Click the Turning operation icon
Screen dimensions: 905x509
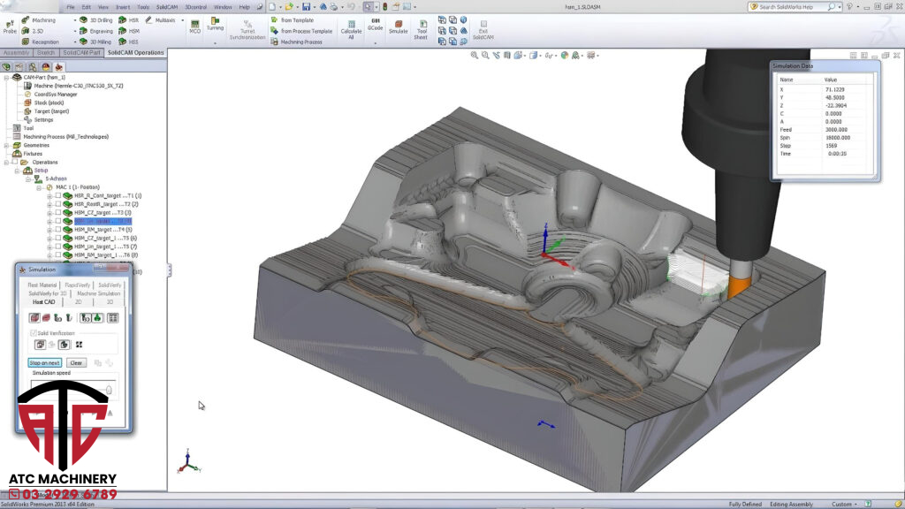click(x=215, y=21)
